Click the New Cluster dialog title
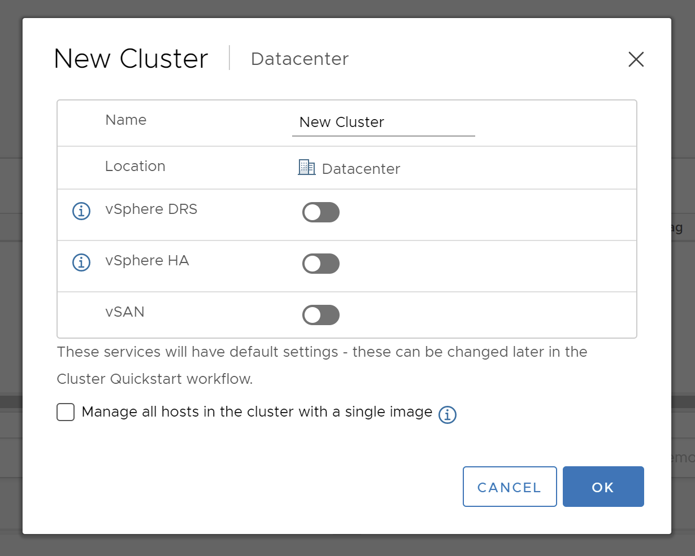This screenshot has height=556, width=695. click(131, 59)
